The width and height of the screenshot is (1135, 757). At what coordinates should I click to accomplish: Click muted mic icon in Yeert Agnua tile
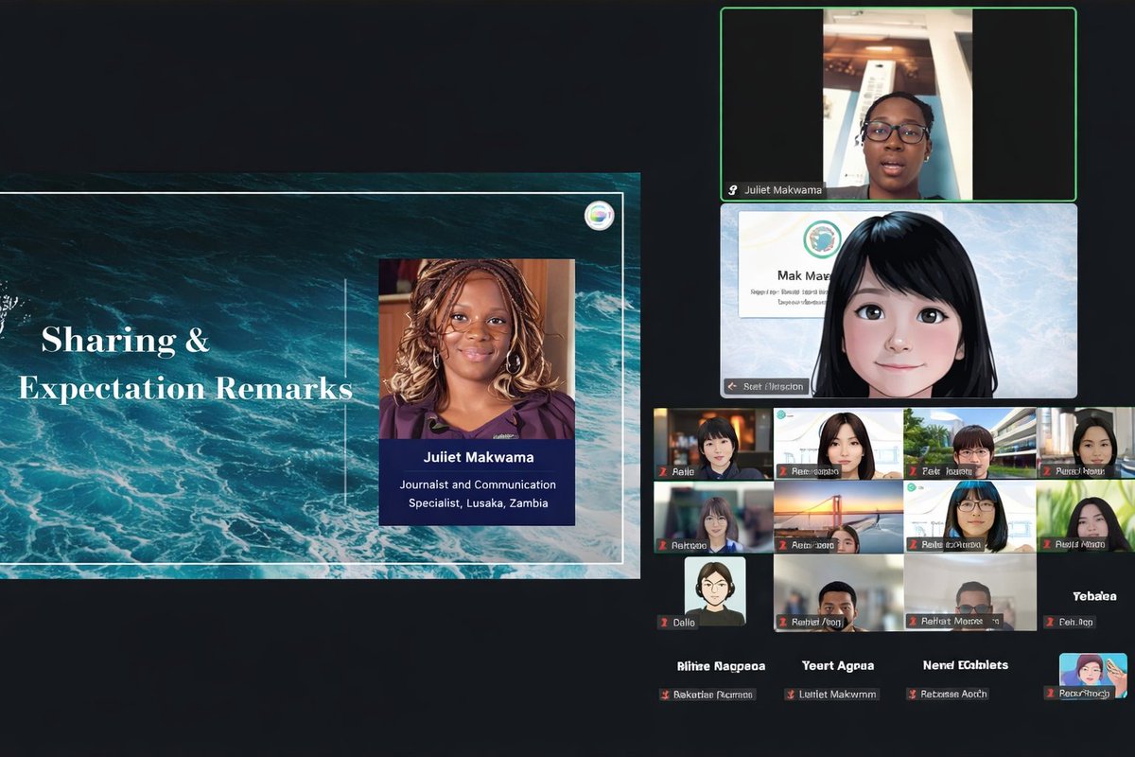(790, 695)
